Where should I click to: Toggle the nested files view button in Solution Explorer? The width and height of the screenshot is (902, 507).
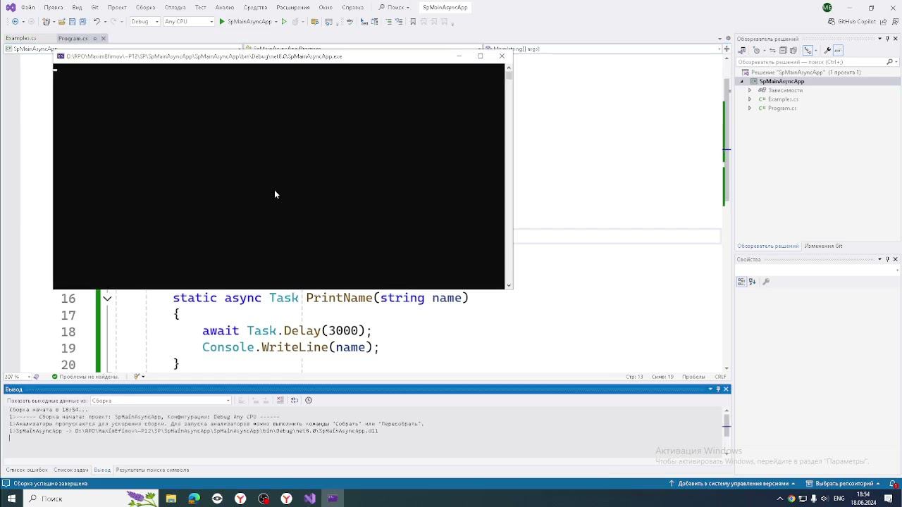(x=808, y=51)
